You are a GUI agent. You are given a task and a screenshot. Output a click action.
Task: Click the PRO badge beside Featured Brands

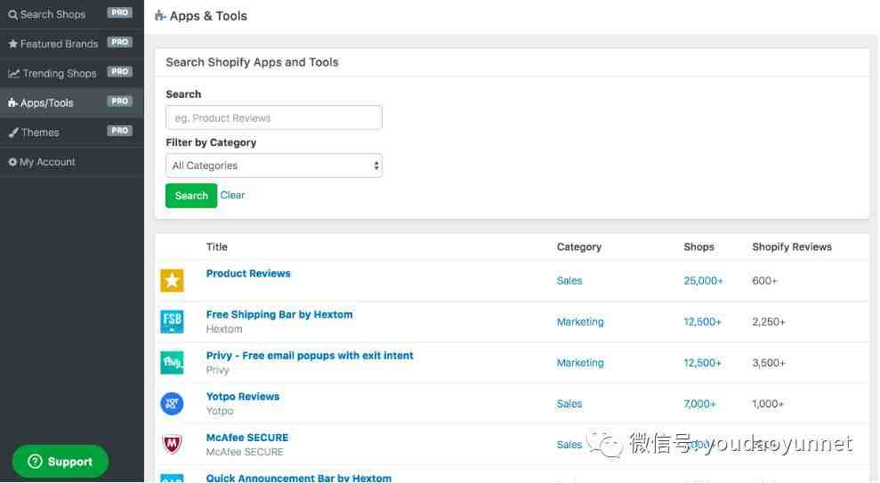pos(119,43)
